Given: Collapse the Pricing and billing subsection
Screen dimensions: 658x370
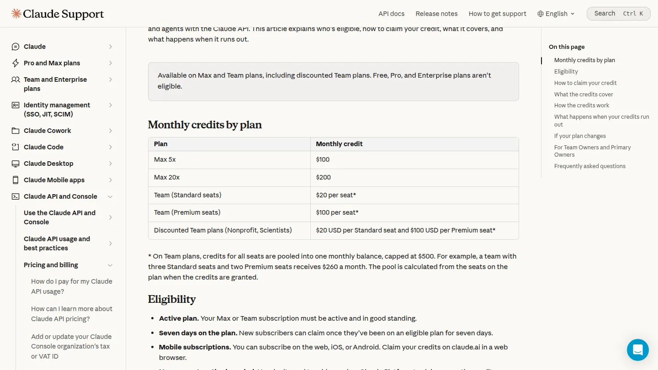Looking at the screenshot, I should tap(110, 265).
